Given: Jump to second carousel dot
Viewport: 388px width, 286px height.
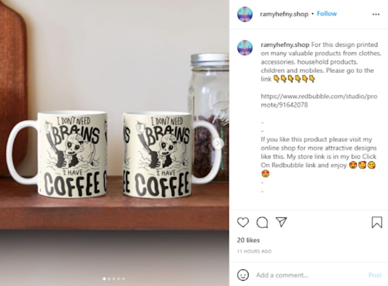Looking at the screenshot, I should coord(109,279).
